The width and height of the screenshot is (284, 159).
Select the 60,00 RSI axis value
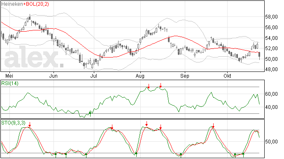271,94
